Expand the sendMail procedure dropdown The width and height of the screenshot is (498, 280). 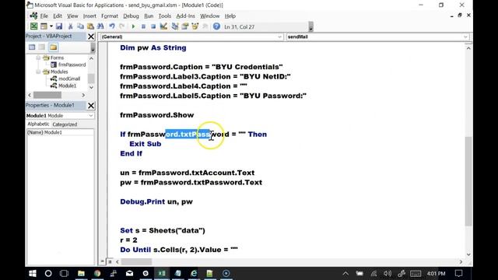465,37
